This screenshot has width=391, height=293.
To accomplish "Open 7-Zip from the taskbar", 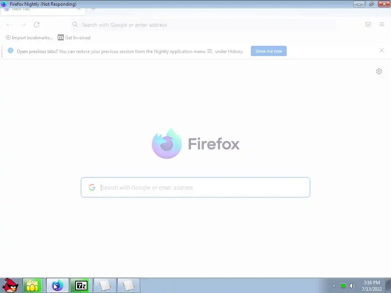I will 81,285.
